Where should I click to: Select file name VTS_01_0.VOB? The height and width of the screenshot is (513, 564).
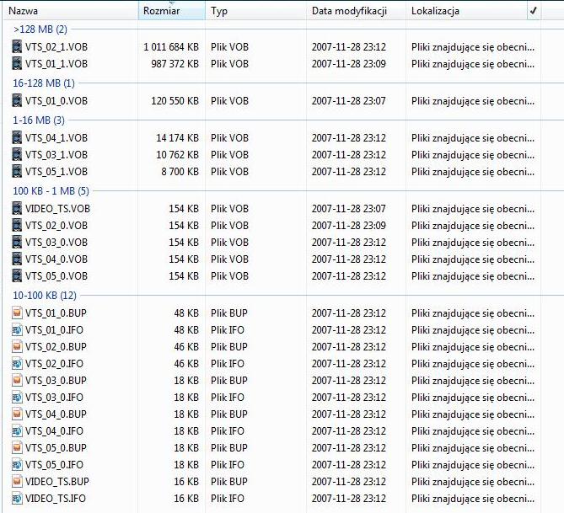point(56,101)
